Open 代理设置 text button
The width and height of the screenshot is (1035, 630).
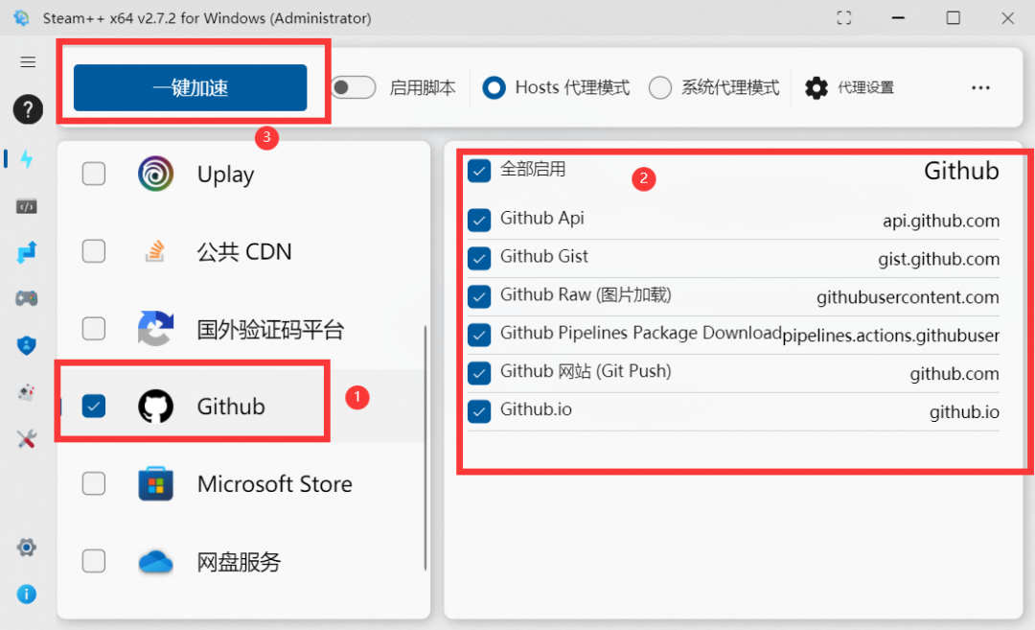[865, 88]
